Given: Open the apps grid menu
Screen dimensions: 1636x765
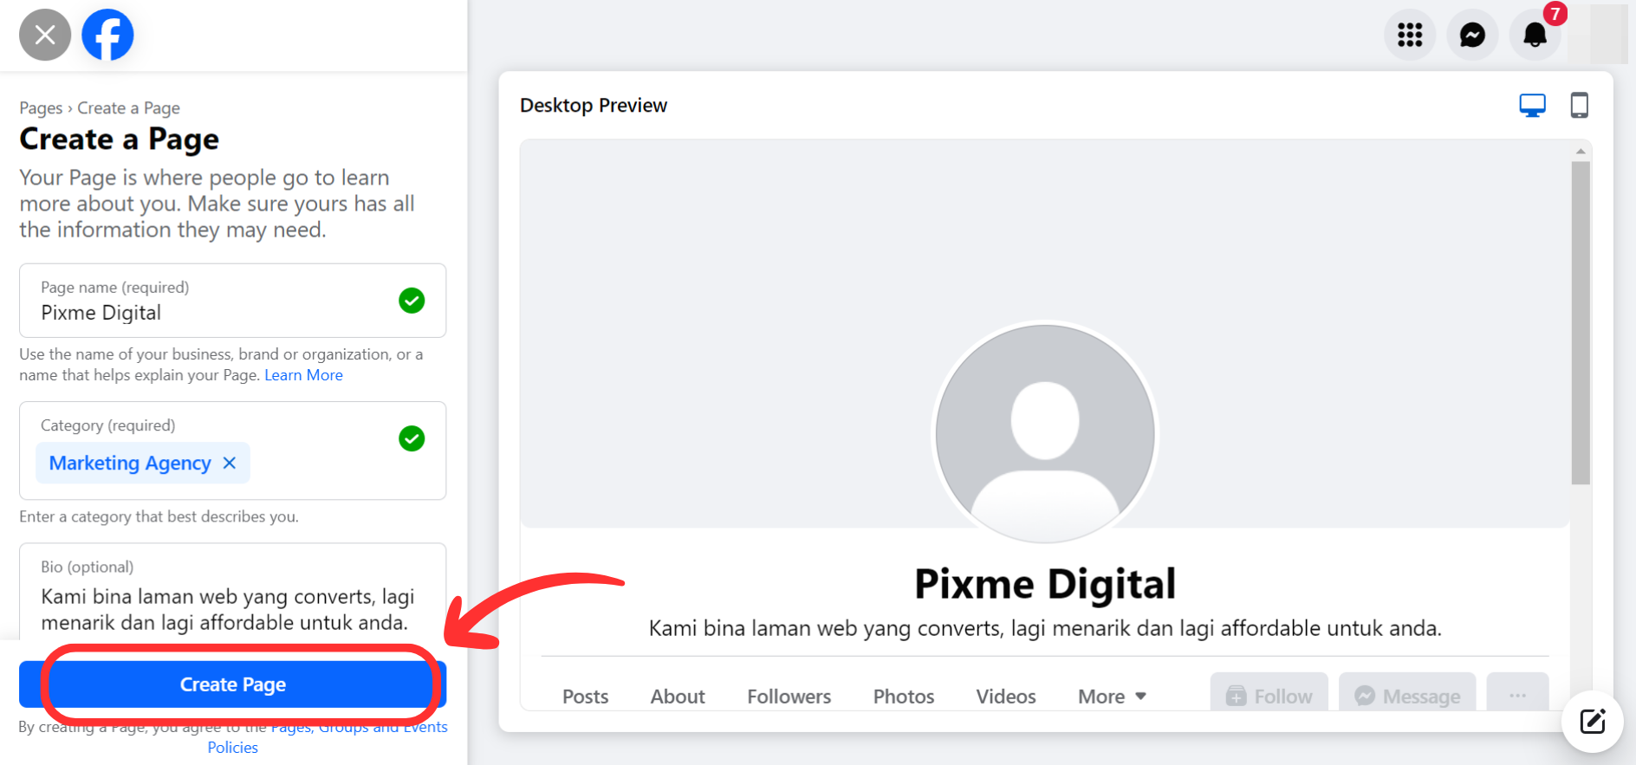Looking at the screenshot, I should 1410,35.
